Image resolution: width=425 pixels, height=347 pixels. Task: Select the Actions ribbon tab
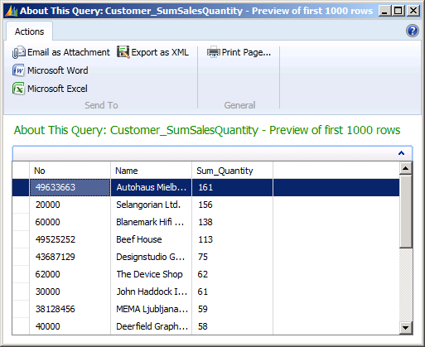coord(29,31)
